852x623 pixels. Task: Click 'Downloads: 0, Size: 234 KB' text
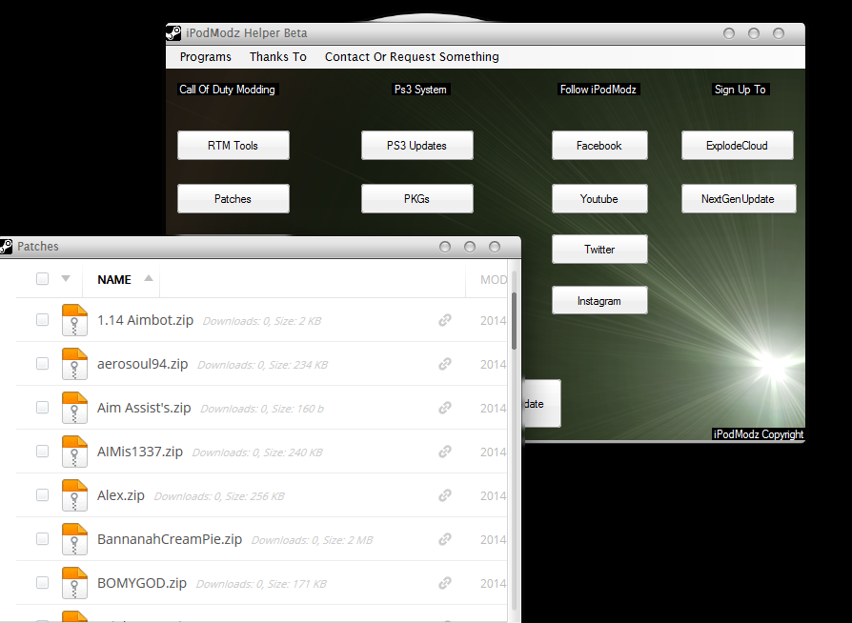tap(262, 365)
